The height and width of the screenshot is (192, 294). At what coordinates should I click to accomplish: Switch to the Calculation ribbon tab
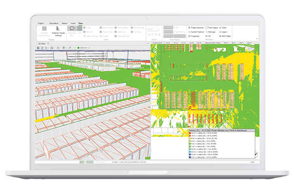click(x=54, y=23)
